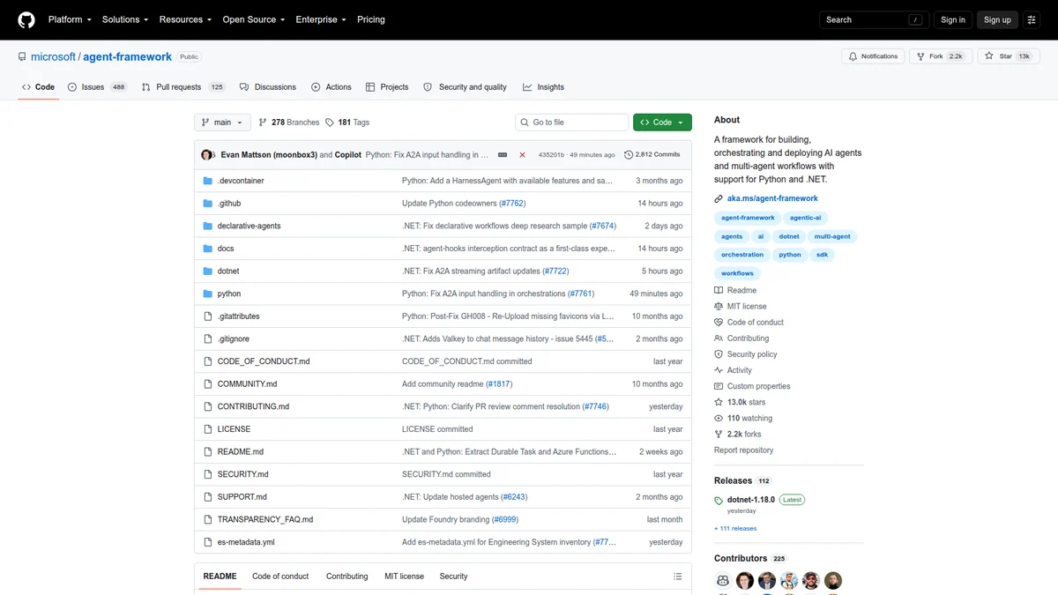Open the dotnet-1.18.0 release
The image size is (1058, 595).
tap(751, 500)
